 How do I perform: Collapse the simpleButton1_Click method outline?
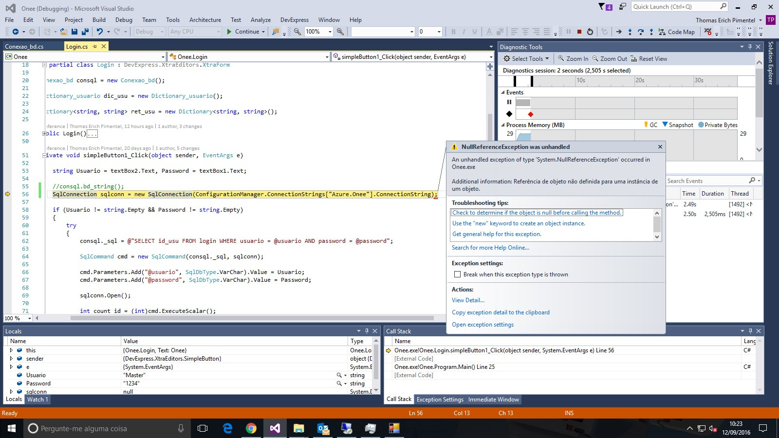44,156
